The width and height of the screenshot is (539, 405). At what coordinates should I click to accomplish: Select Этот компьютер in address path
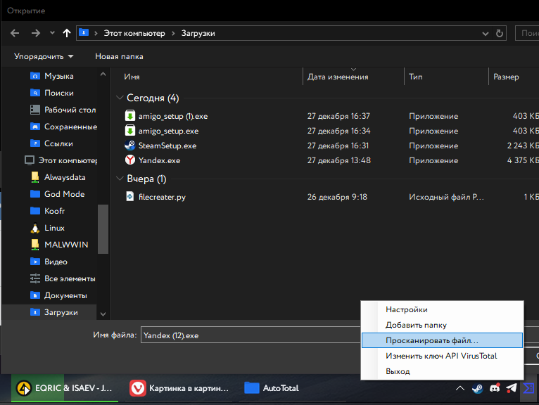[134, 33]
